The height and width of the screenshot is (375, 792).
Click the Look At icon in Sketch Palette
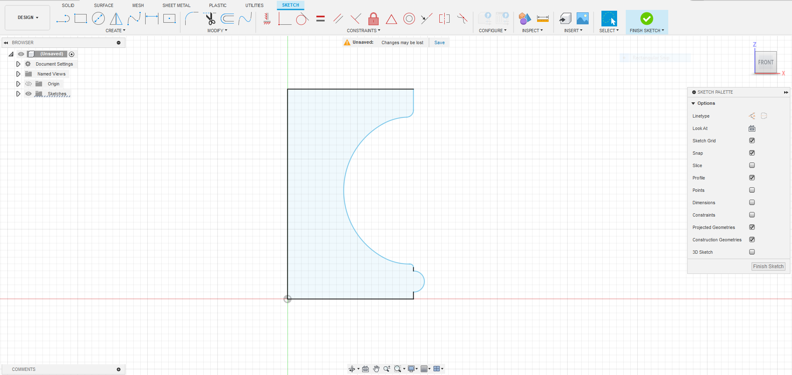click(x=752, y=128)
